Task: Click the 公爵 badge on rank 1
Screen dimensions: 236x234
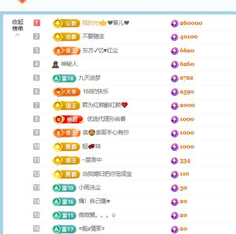Action: coord(66,23)
